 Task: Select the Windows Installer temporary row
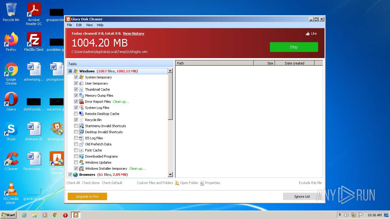[x=118, y=169]
